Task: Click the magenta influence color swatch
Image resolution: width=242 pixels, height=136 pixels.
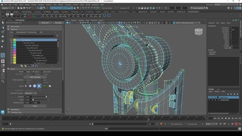Action: (14, 53)
